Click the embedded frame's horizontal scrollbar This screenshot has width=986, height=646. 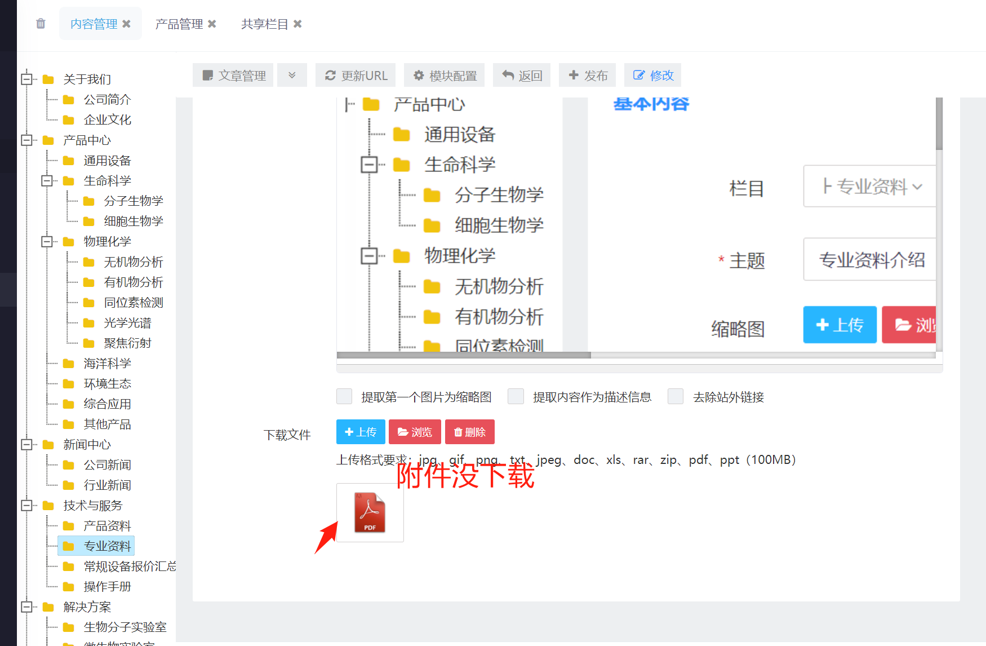464,355
